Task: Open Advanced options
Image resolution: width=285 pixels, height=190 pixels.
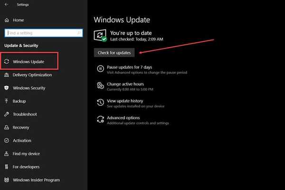Action: (123, 118)
